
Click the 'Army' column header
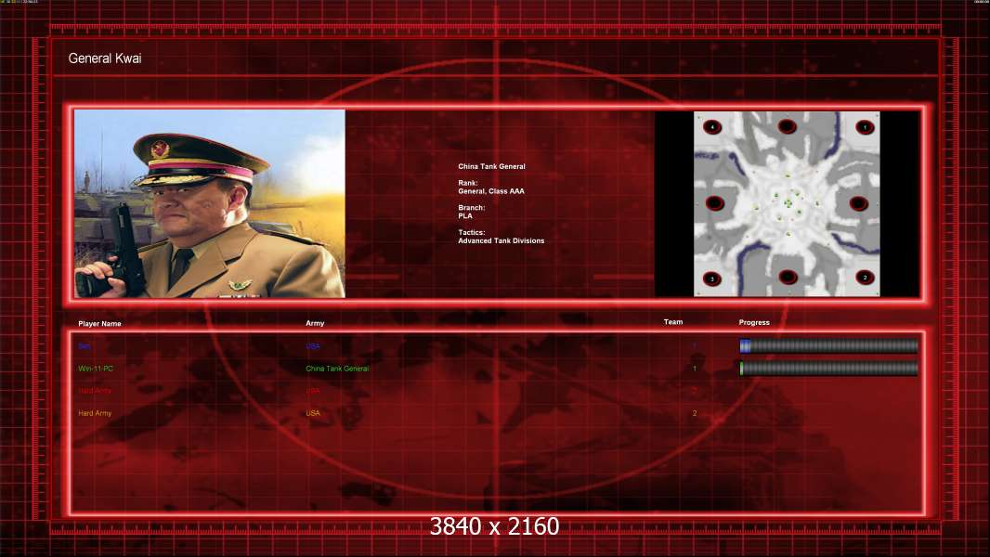click(x=315, y=323)
